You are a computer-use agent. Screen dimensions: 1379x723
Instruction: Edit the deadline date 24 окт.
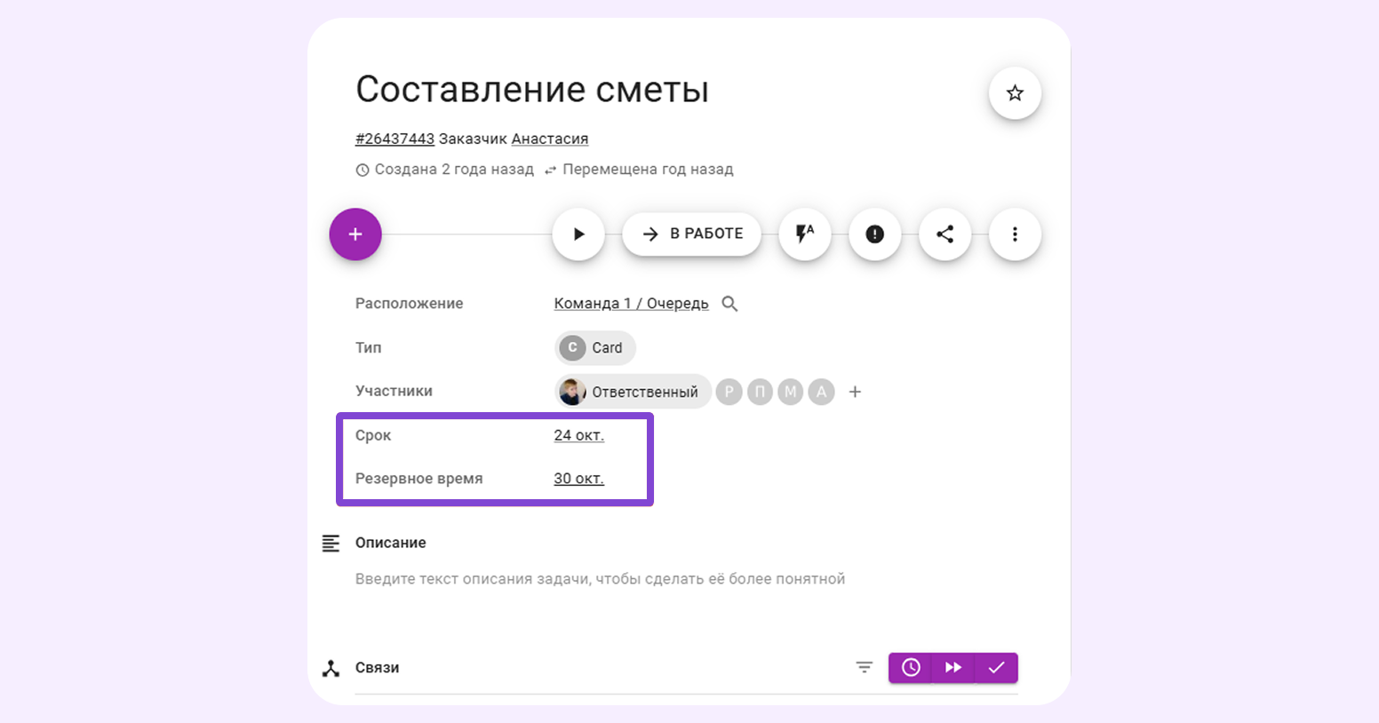point(578,435)
